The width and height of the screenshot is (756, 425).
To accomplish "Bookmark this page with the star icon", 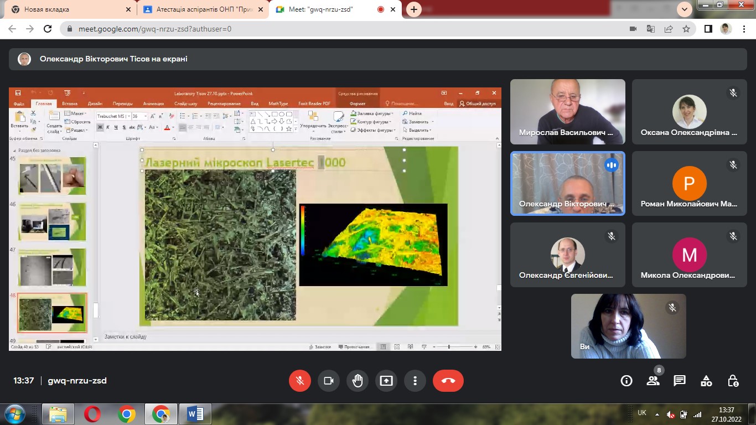I will point(686,29).
